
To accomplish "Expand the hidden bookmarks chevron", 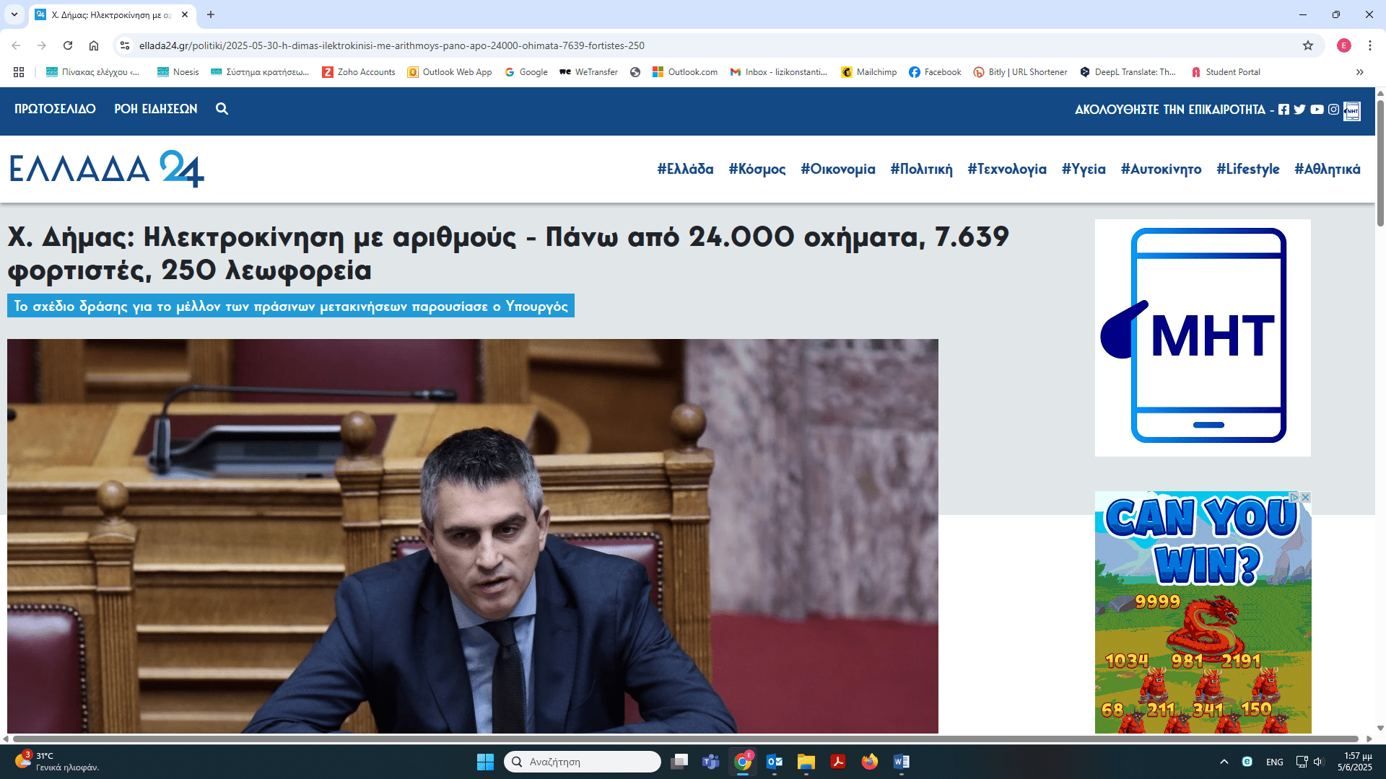I will click(x=1360, y=72).
